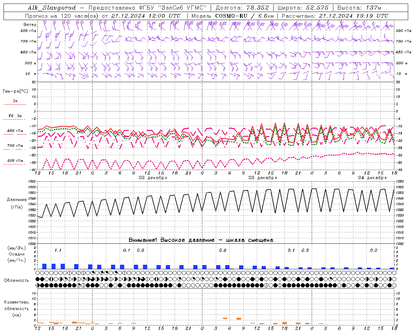
Task: Select the 24 декабря date marker
Action: tap(372, 178)
